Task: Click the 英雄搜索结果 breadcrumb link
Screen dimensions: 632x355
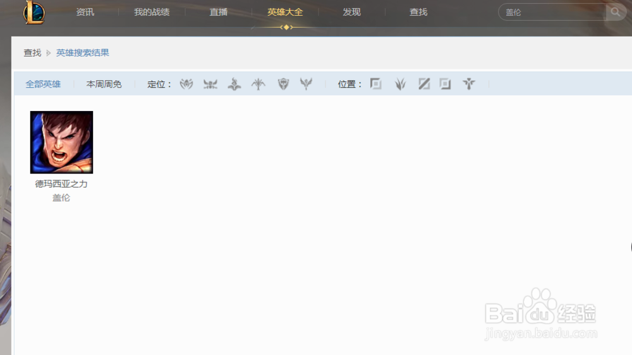Action: (x=82, y=53)
